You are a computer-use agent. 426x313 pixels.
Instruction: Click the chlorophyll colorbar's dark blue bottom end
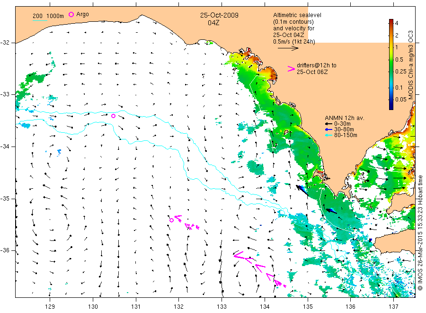coord(391,107)
